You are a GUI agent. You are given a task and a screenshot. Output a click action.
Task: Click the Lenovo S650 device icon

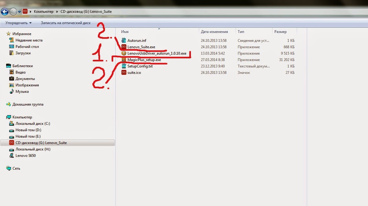click(12, 156)
